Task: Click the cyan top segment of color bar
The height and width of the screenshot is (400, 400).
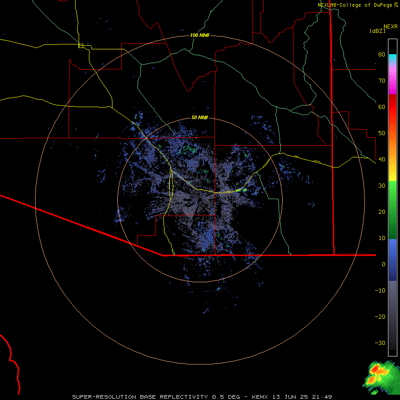Action: 392,59
